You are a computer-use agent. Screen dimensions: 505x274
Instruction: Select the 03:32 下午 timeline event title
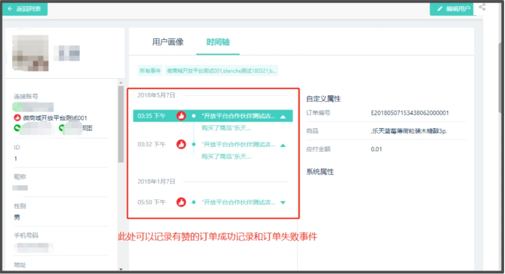tap(238, 144)
